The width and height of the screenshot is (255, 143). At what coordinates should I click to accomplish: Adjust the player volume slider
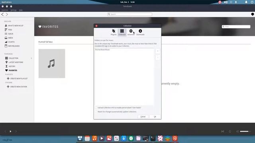[245, 131]
